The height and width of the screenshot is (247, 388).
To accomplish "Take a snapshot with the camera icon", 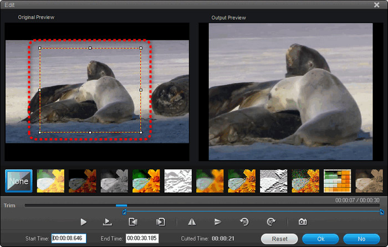I will coord(303,222).
